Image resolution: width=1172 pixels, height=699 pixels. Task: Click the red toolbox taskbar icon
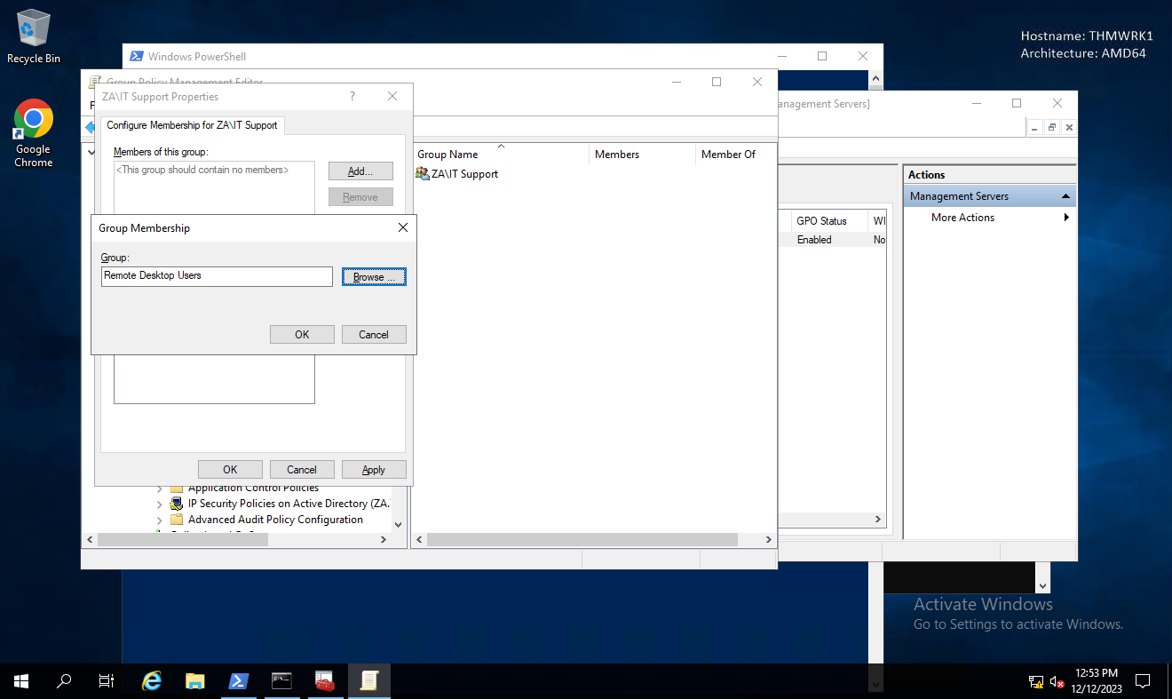pos(325,681)
